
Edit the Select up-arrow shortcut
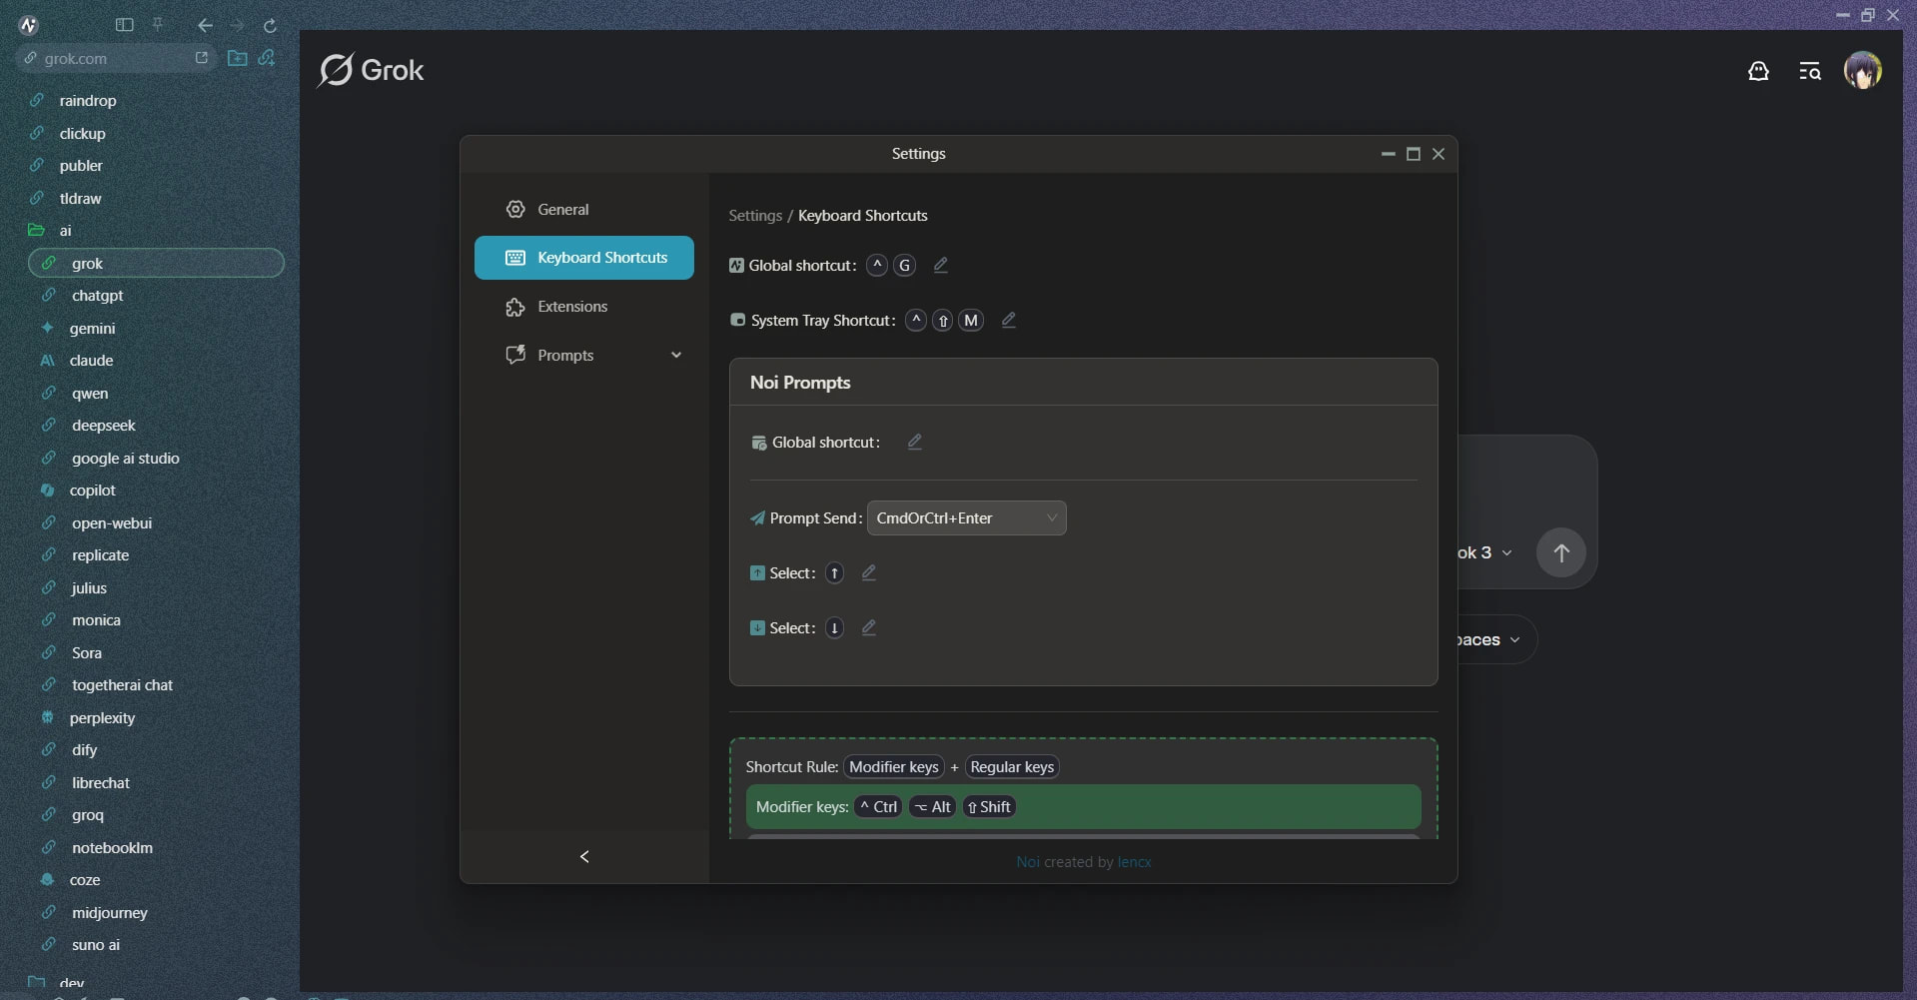click(869, 572)
